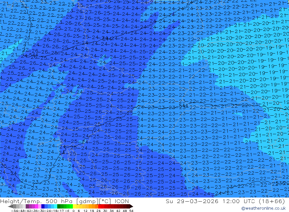Image resolution: width=289 pixels, height=212 pixels.
Task: Pick the bright cyan swatch in temperature scale
Action: click(x=55, y=206)
